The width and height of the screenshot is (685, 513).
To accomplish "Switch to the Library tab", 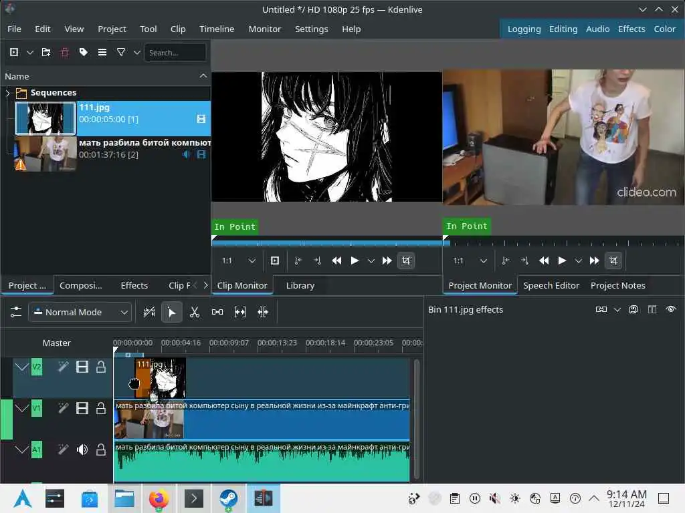I will click(x=300, y=285).
